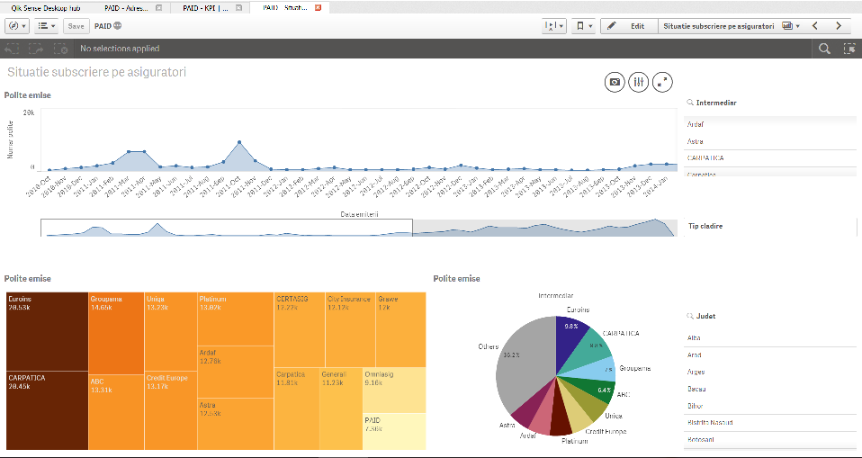Screen dimensions: 862x458
Task: Select Arges in Judet list
Action: coord(770,372)
